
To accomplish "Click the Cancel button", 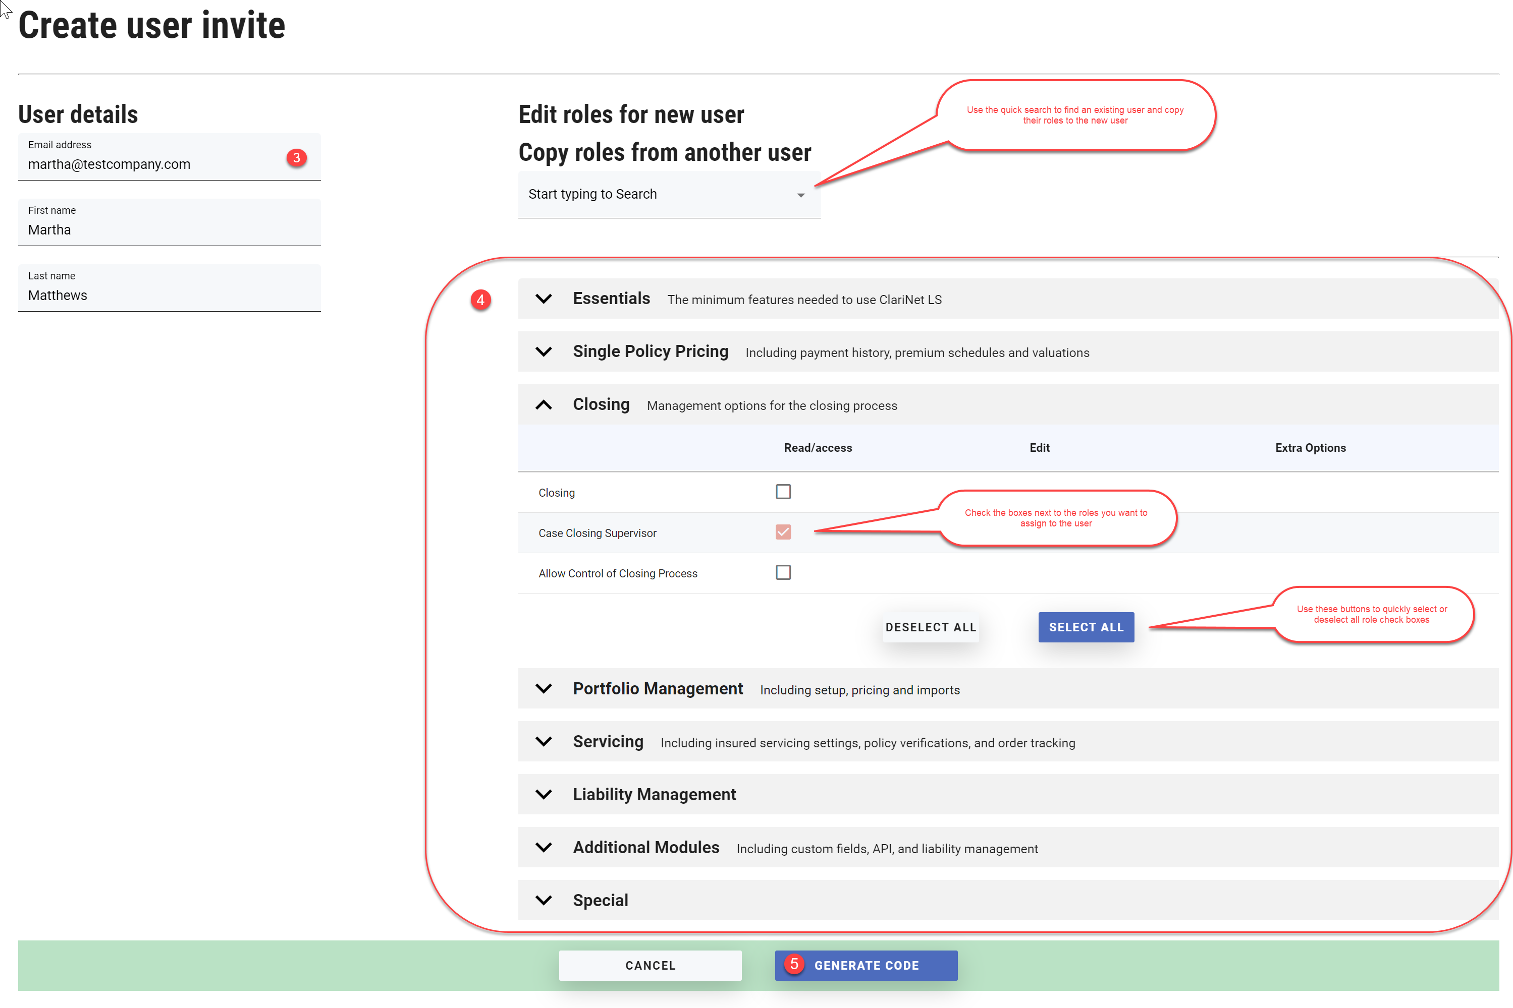I will (650, 965).
